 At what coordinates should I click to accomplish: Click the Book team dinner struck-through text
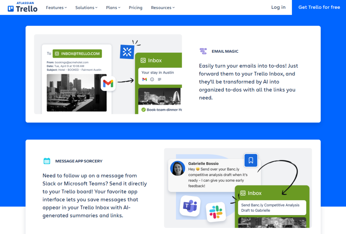point(164,110)
